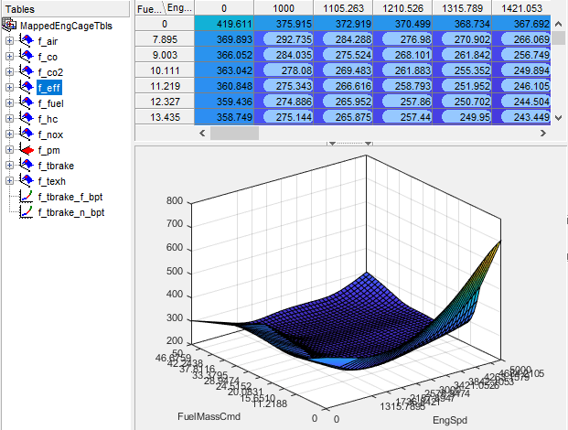Screen dimensions: 568x430
Task: Expand the f_eff tree node
Action: pos(9,88)
